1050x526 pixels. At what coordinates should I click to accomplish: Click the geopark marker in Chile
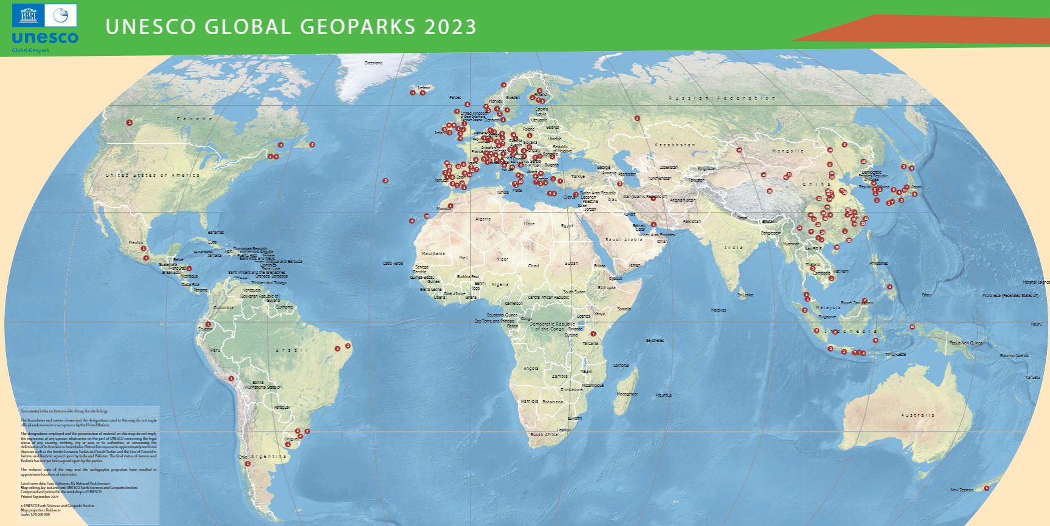tap(247, 463)
